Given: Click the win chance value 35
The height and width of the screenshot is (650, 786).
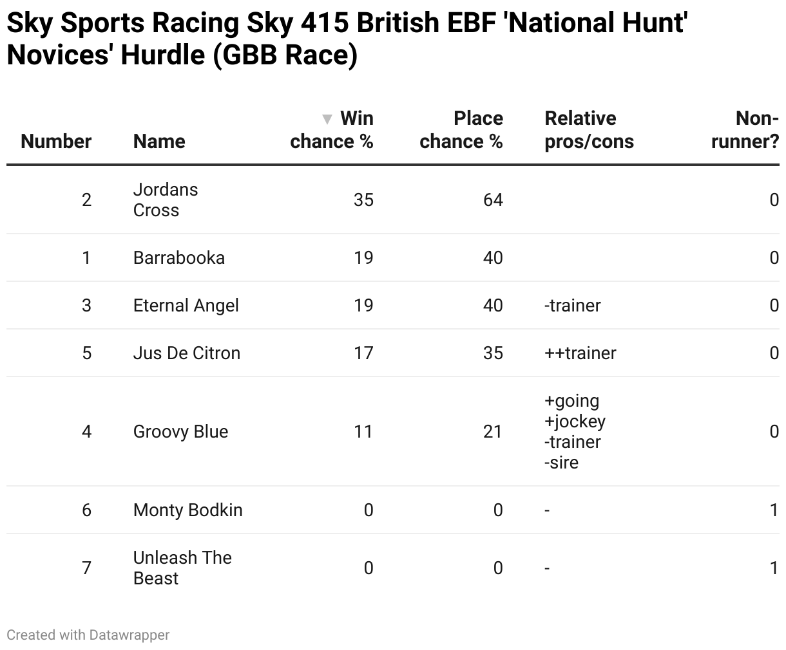Looking at the screenshot, I should [363, 200].
